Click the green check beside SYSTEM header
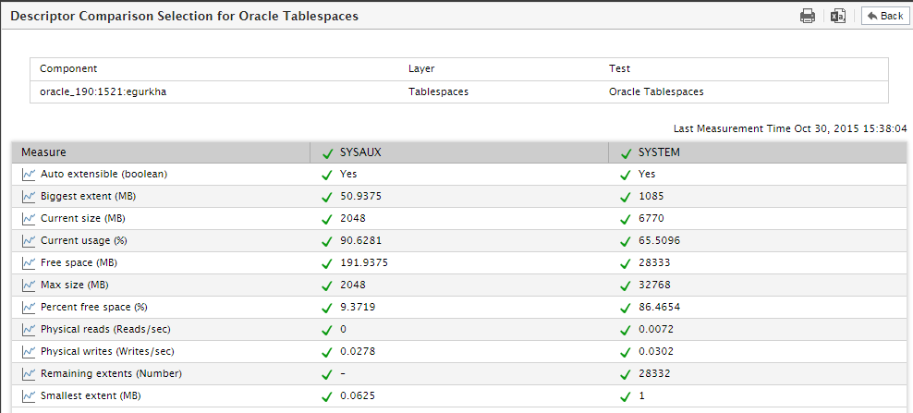 626,153
